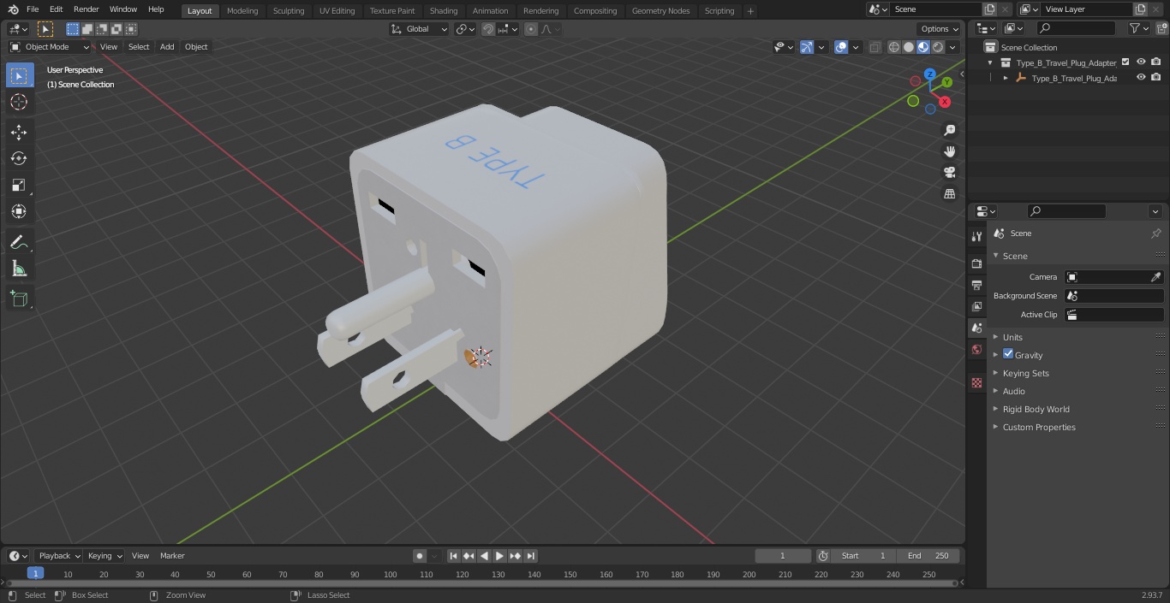Image resolution: width=1170 pixels, height=603 pixels.
Task: Select the Transform tool
Action: pos(19,211)
